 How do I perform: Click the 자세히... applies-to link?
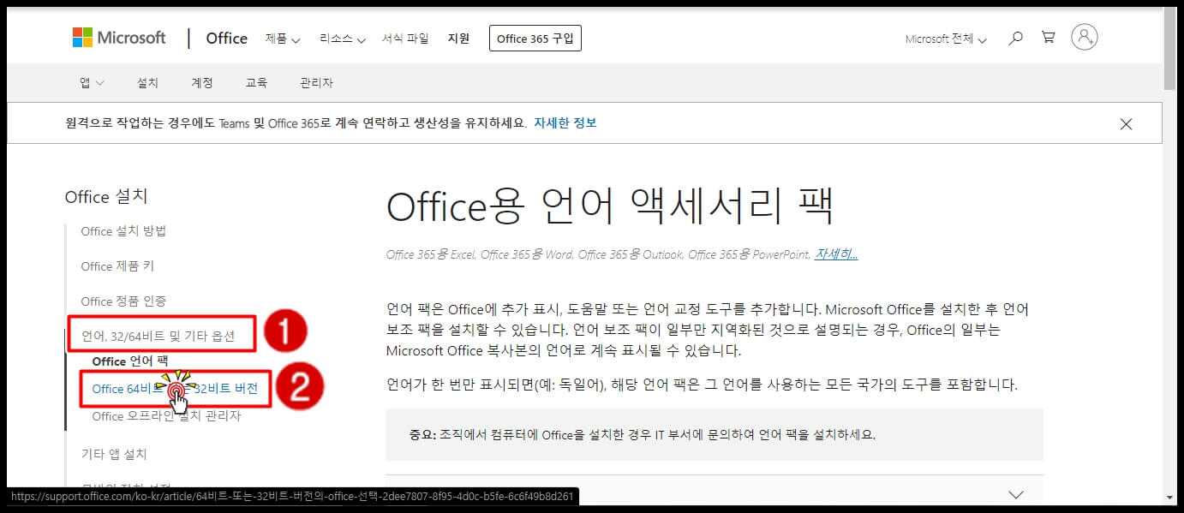pyautogui.click(x=836, y=254)
